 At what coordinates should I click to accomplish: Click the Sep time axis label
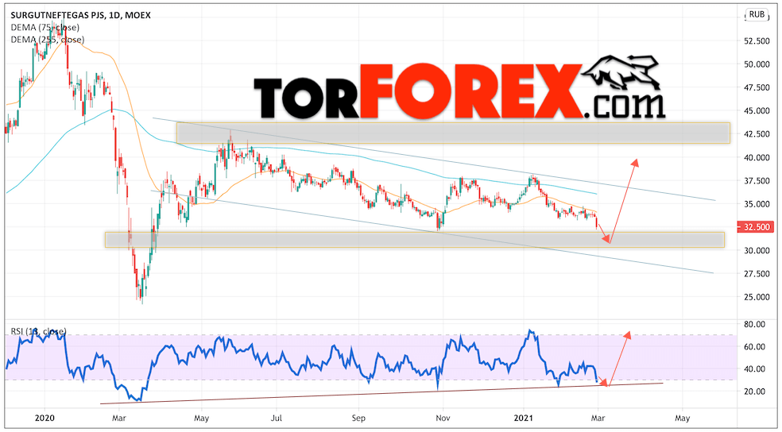pyautogui.click(x=357, y=418)
